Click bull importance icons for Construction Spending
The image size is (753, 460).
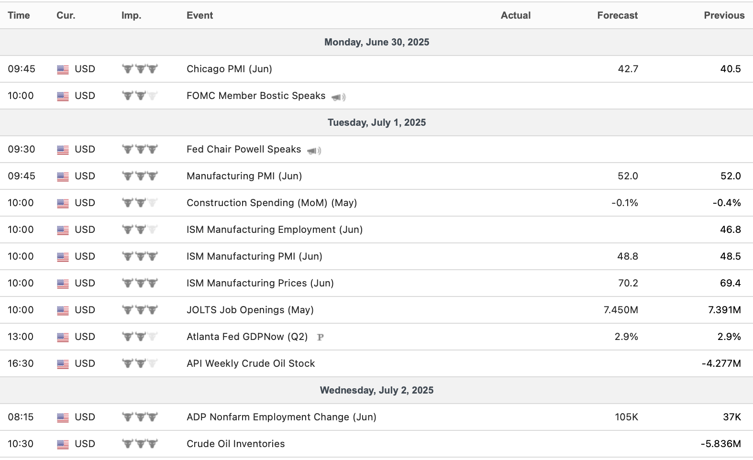click(140, 203)
